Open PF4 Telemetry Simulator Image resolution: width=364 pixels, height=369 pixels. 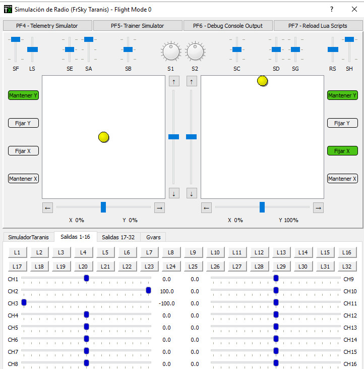tap(48, 26)
